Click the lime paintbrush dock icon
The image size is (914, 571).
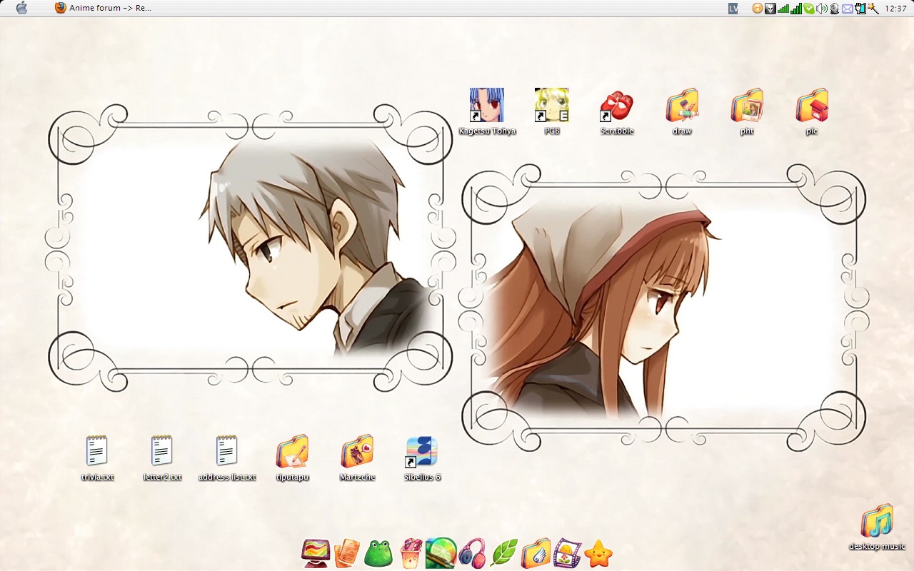click(x=441, y=553)
